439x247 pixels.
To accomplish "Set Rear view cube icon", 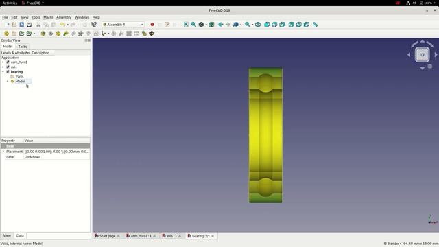I will tap(291, 25).
